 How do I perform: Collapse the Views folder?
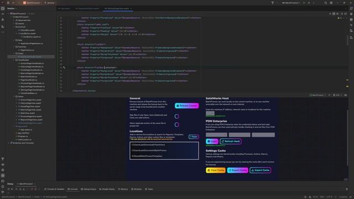[x=14, y=96]
